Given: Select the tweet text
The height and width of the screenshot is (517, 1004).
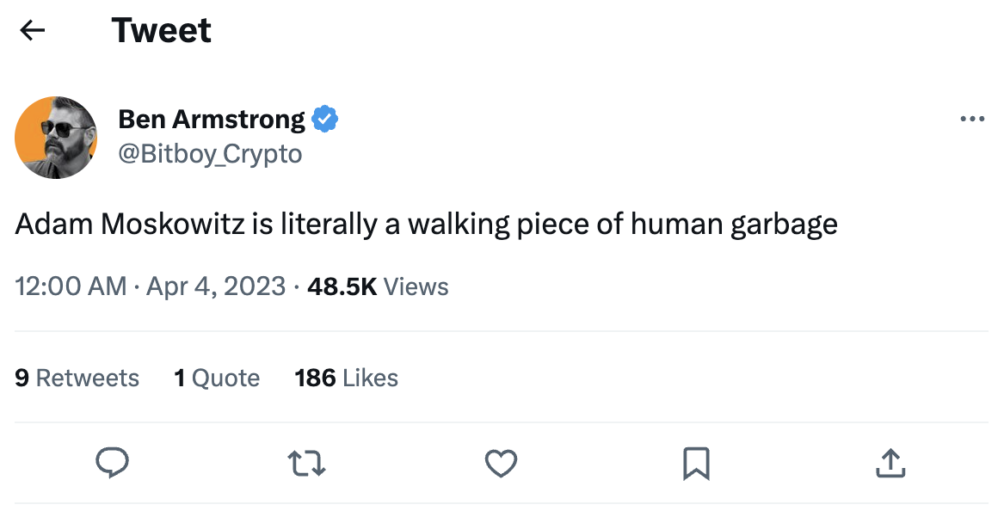Looking at the screenshot, I should 426,224.
